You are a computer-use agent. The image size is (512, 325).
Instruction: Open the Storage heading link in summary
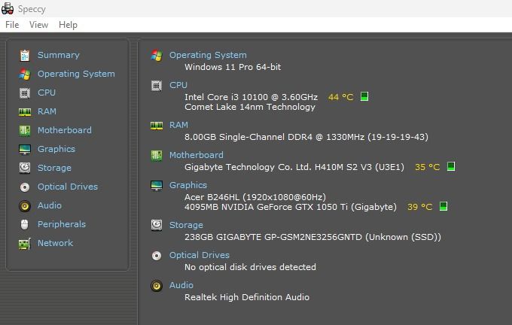pos(186,225)
